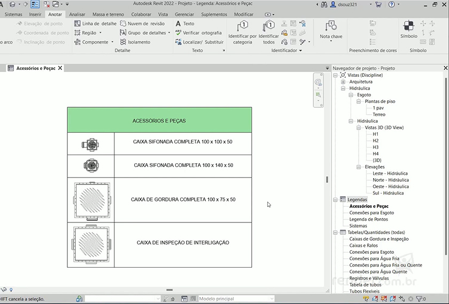Collapse the Elevações tree node
The height and width of the screenshot is (304, 449).
(x=359, y=167)
